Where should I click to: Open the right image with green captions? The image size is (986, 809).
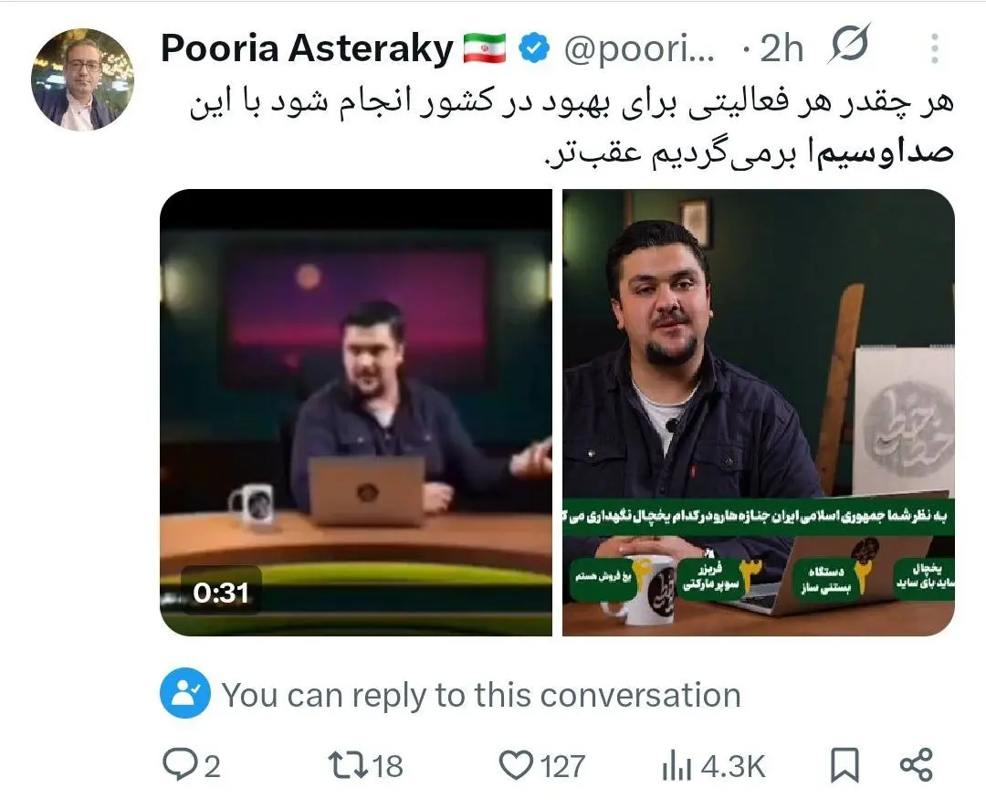coord(759,413)
